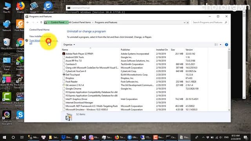Open This PC desktop icon
This screenshot has height=141, width=251.
pyautogui.click(x=7, y=7)
